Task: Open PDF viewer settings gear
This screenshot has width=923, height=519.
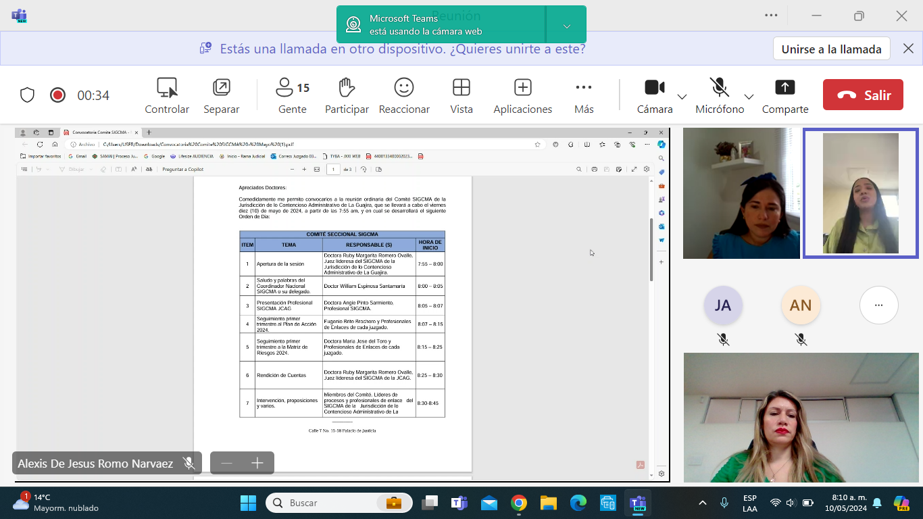Action: click(x=647, y=169)
